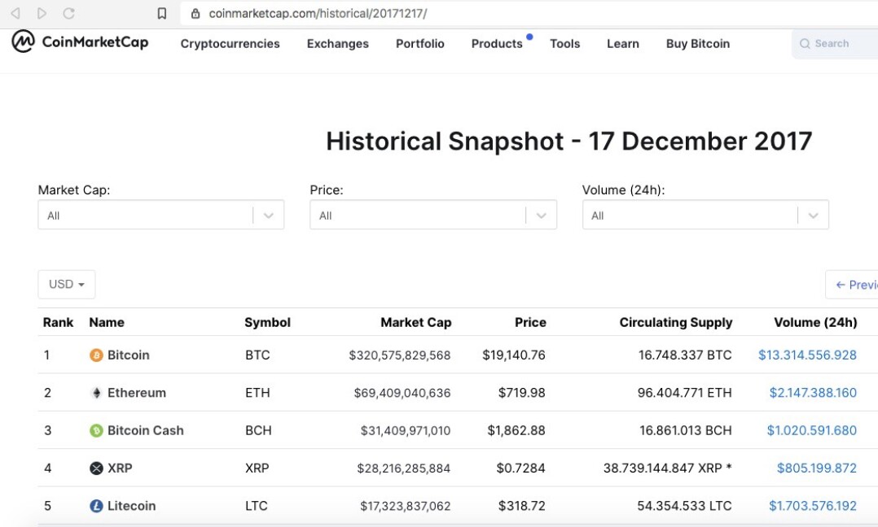Click the Previous snapshot button
Viewport: 878px width, 527px height.
(x=852, y=285)
